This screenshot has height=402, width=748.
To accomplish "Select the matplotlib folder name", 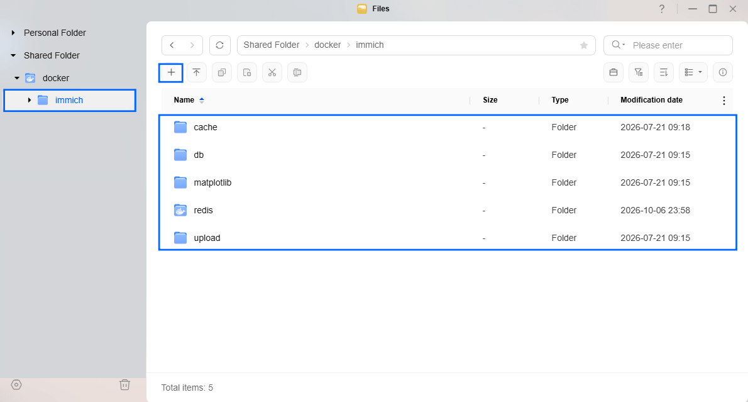I will click(212, 183).
